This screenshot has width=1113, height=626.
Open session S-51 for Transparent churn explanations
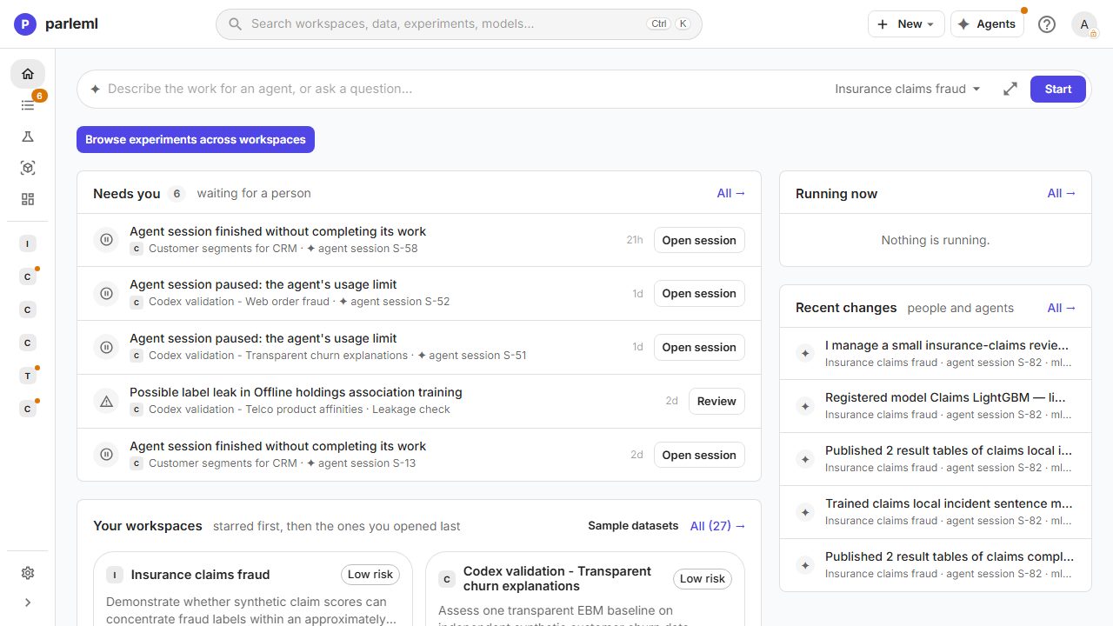click(699, 347)
